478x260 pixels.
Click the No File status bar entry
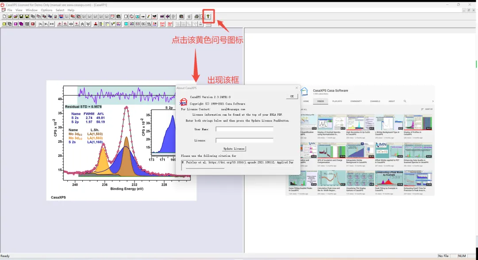click(443, 256)
